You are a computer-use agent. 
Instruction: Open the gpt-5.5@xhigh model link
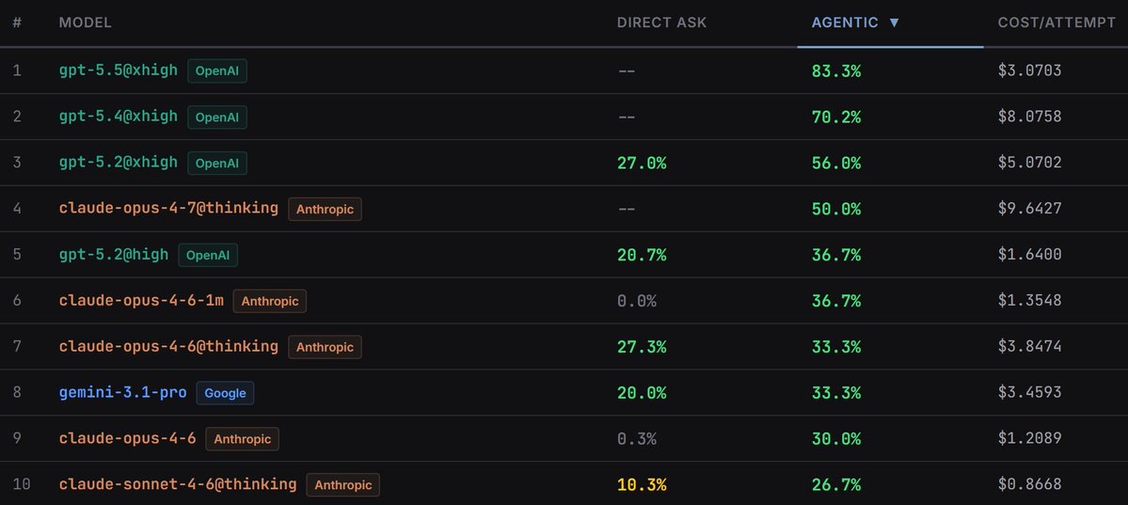click(x=118, y=71)
